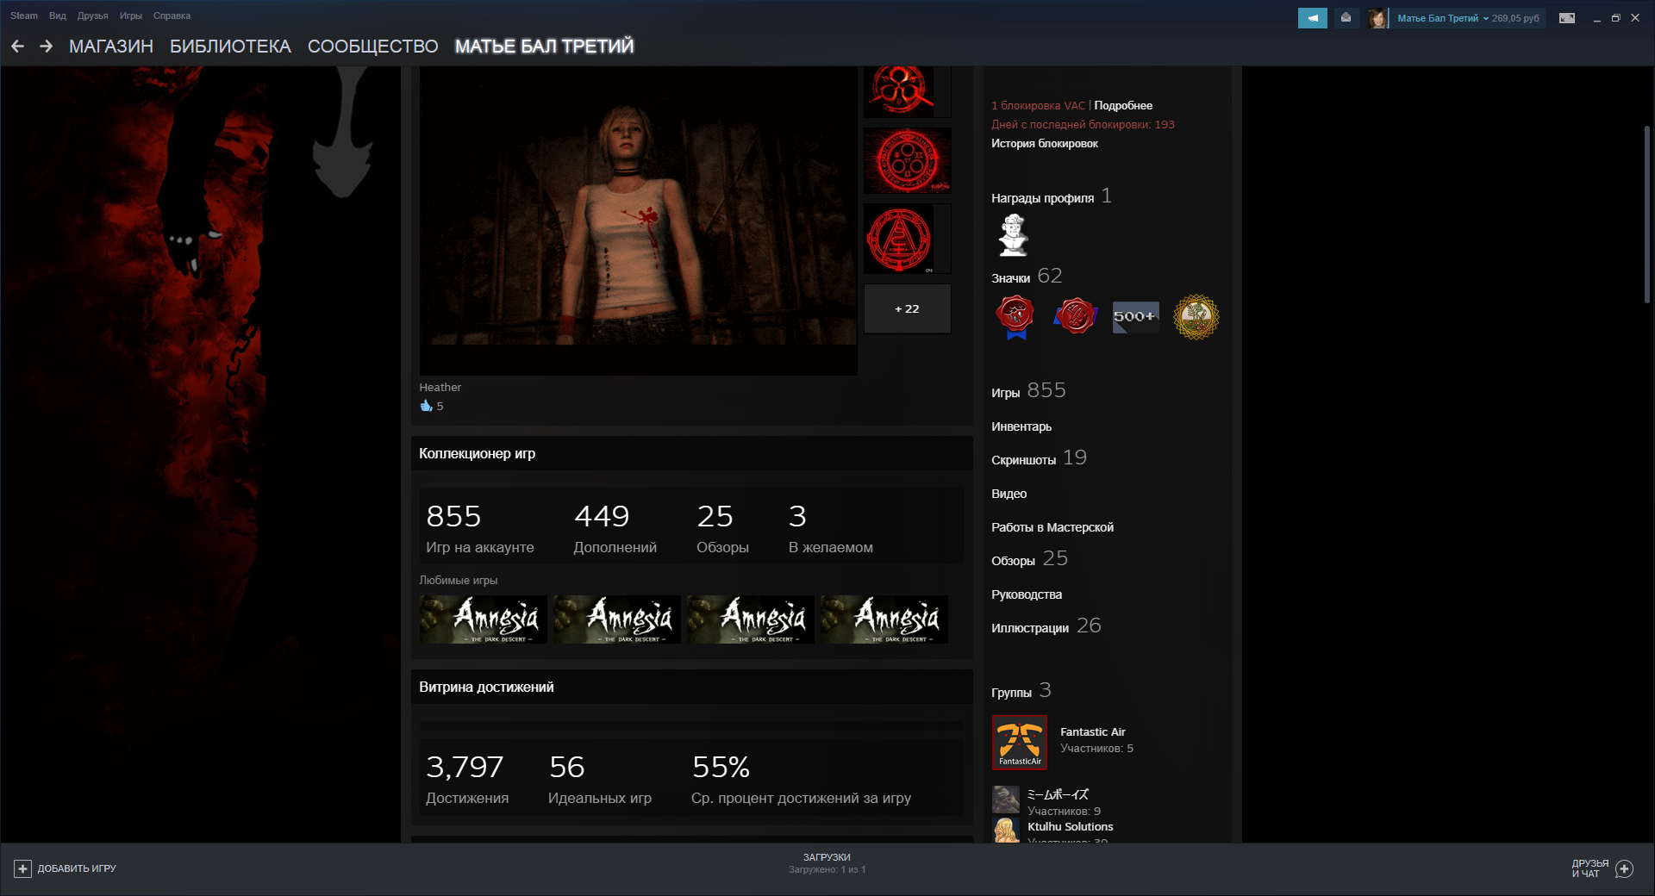Open the second red sigil artwork thumbnail
Screen dimensions: 1655x896
[908, 160]
